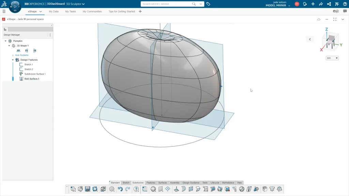The height and width of the screenshot is (196, 349).
Task: Click the Share arrow icon in top bar
Action: pyautogui.click(x=321, y=4)
